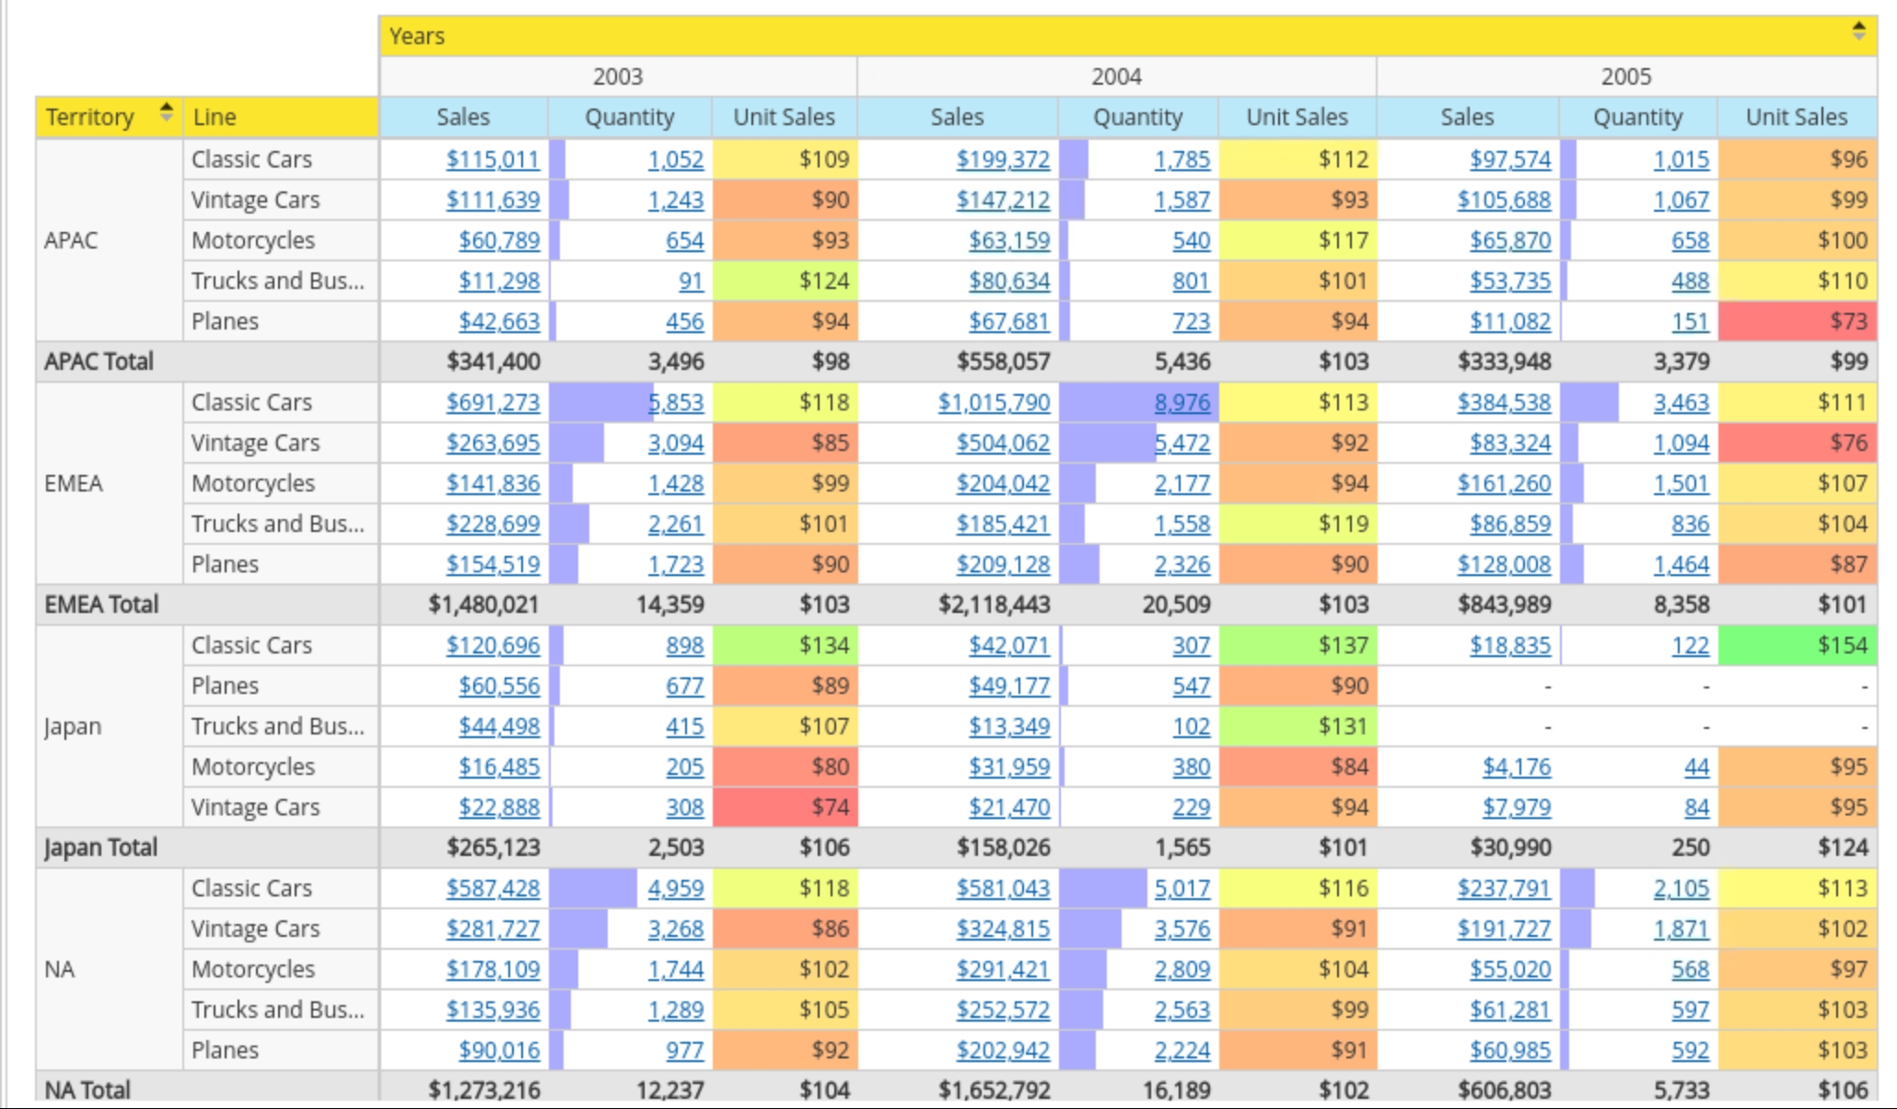
Task: Open the $115,011 APAC Classic Cars sales link
Action: [493, 159]
